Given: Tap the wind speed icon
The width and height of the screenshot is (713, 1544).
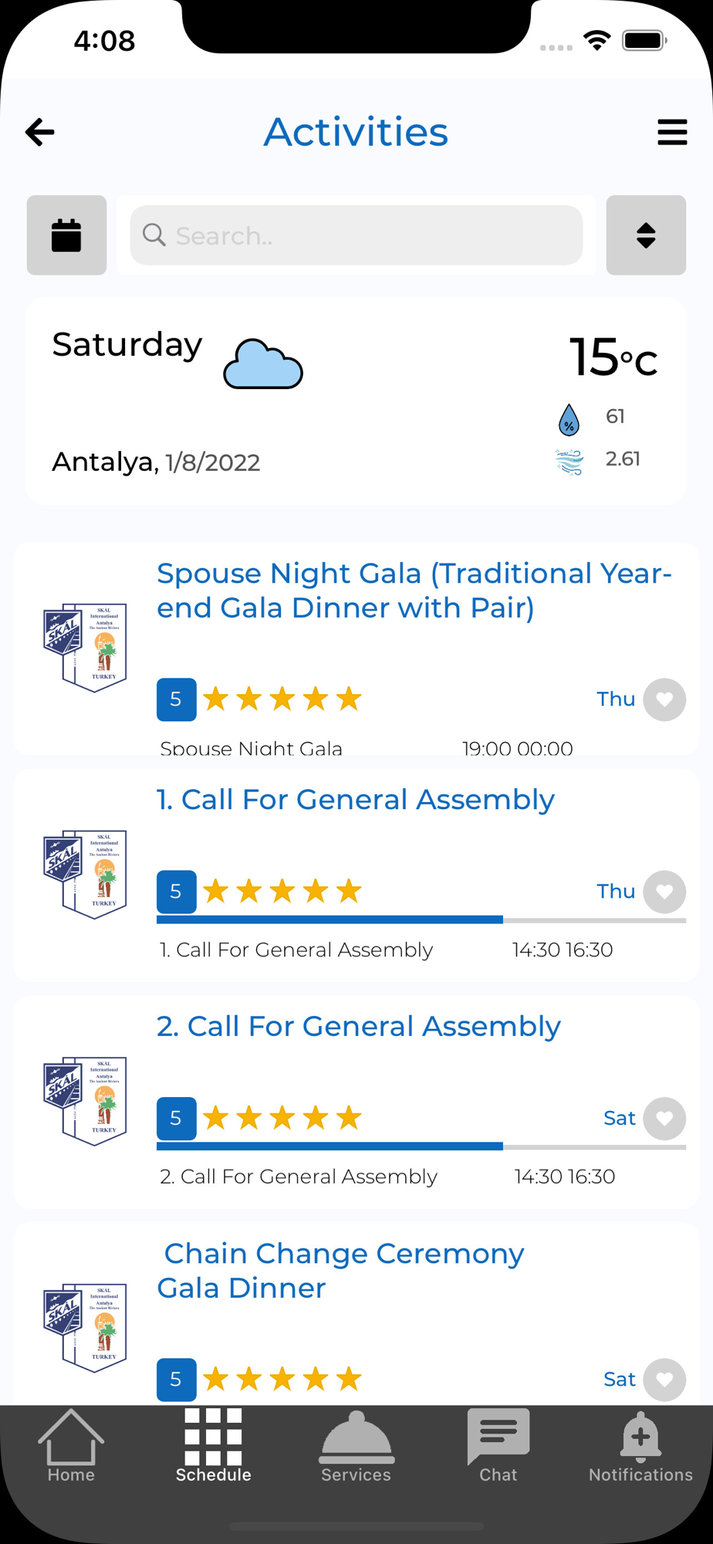Looking at the screenshot, I should (x=569, y=462).
